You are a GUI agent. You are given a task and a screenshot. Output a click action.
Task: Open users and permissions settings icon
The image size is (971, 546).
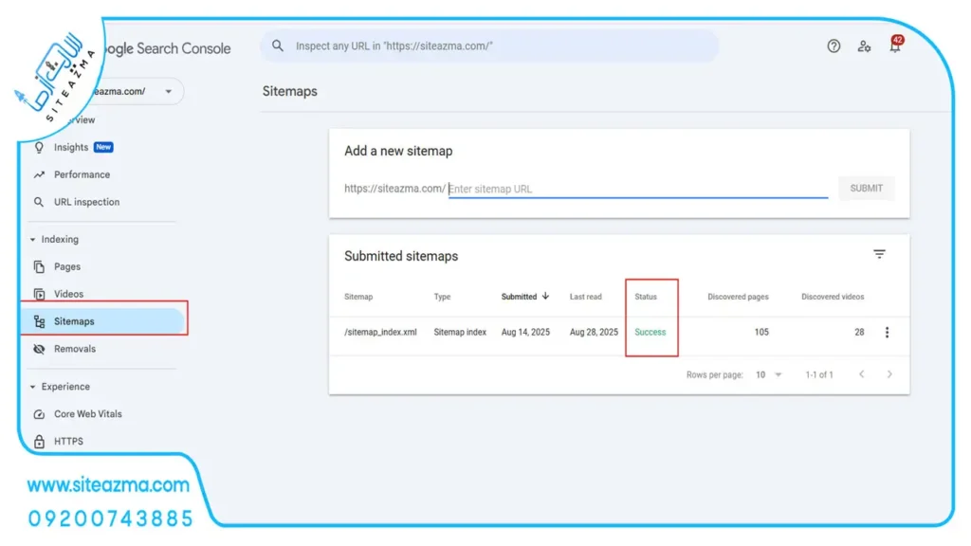pos(864,45)
